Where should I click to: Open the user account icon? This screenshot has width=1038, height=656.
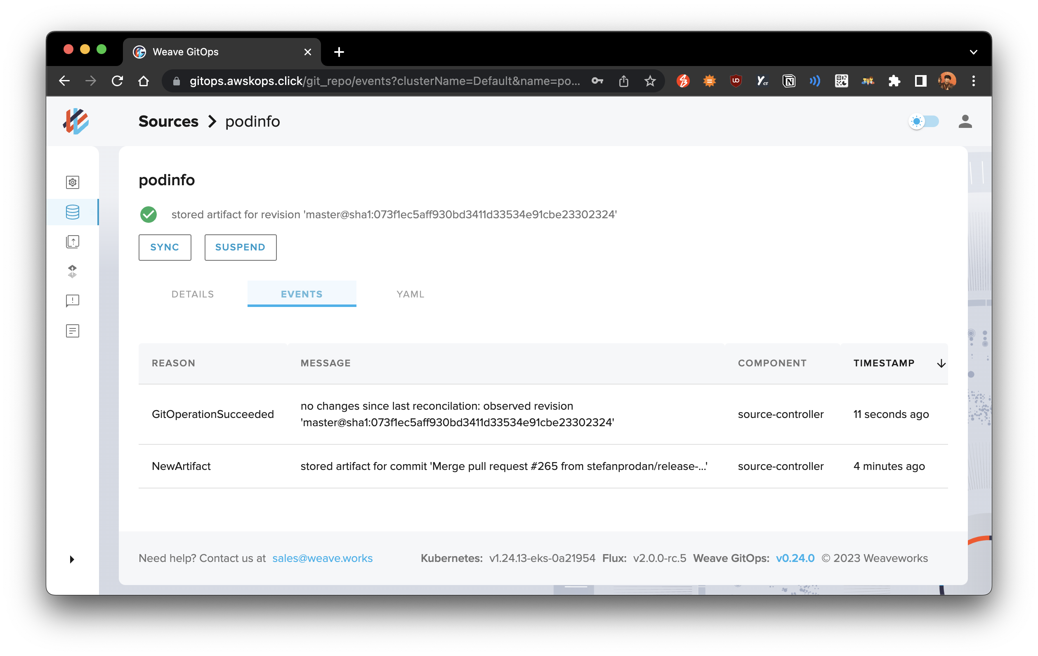(965, 122)
